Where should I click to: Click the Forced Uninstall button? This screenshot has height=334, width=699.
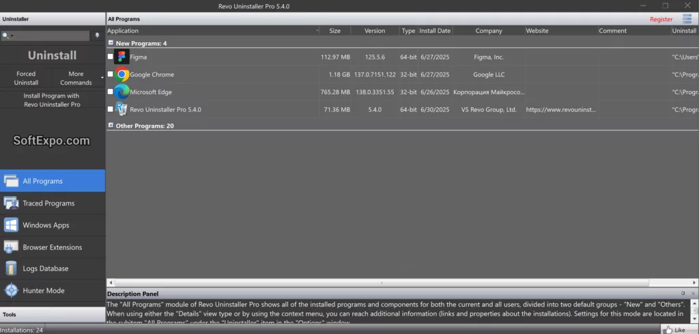[26, 78]
